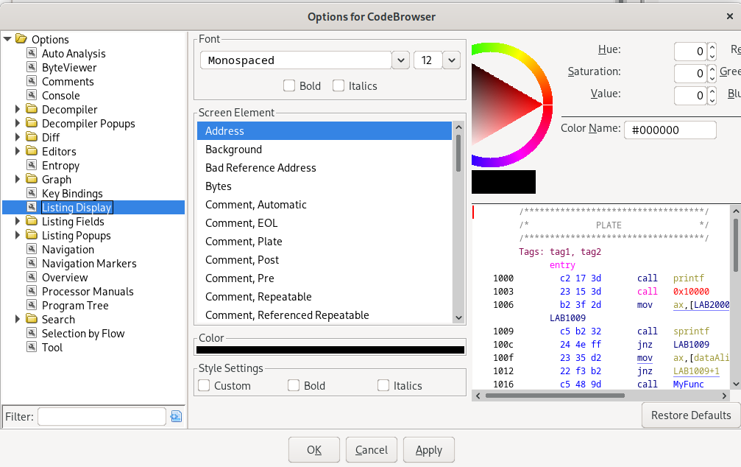Expand the Editors tree node
The height and width of the screenshot is (467, 741).
18,151
